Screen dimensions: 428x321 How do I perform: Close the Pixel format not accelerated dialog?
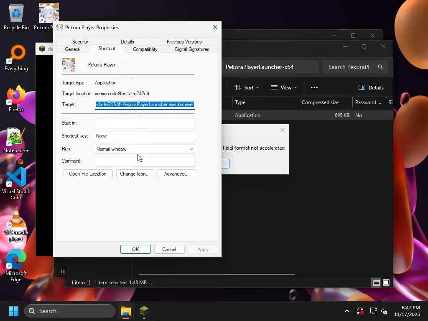click(x=283, y=130)
